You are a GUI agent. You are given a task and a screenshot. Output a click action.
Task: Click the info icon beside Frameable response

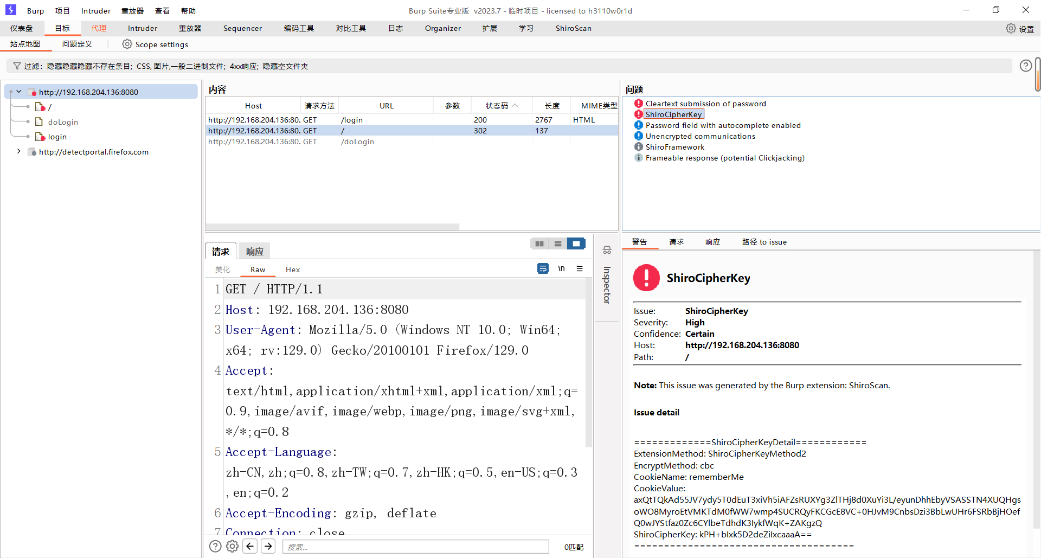[639, 158]
